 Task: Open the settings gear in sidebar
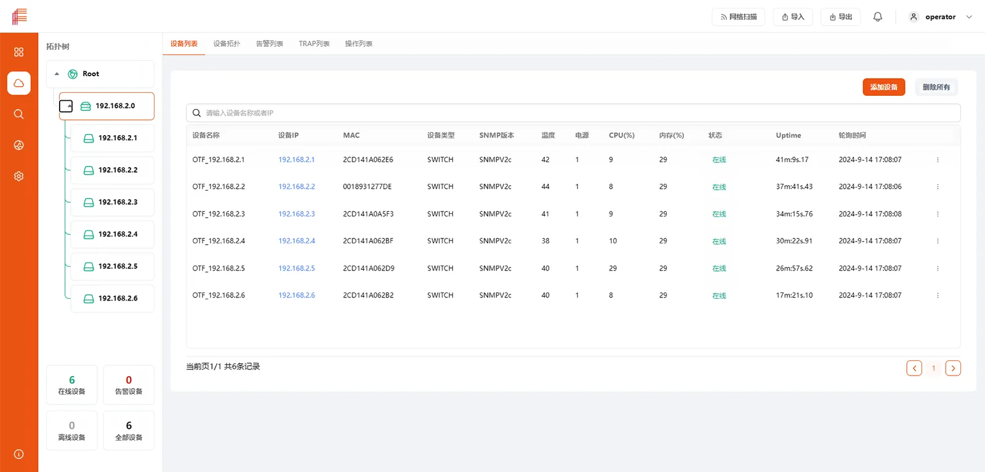tap(18, 176)
